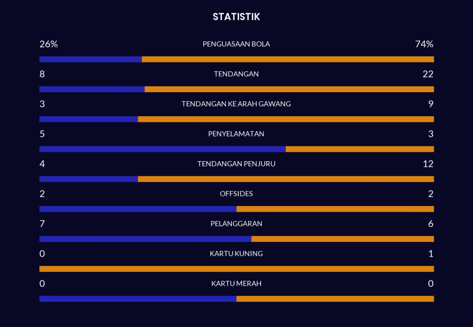Click the 9 shots-on-target value
This screenshot has width=473, height=327.
430,104
